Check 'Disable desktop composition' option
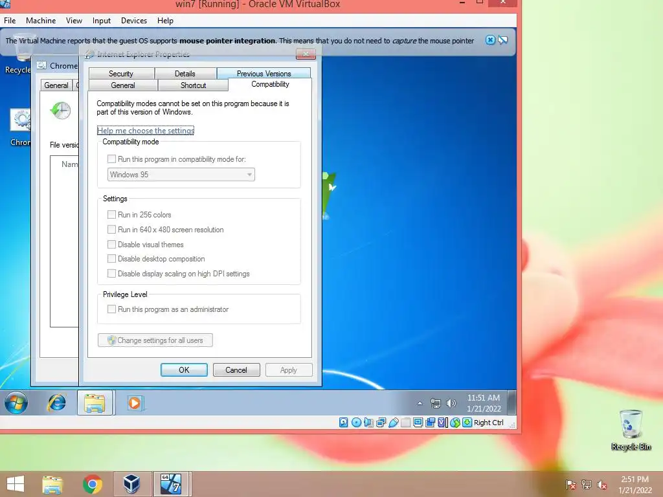The height and width of the screenshot is (497, 663). (x=111, y=259)
